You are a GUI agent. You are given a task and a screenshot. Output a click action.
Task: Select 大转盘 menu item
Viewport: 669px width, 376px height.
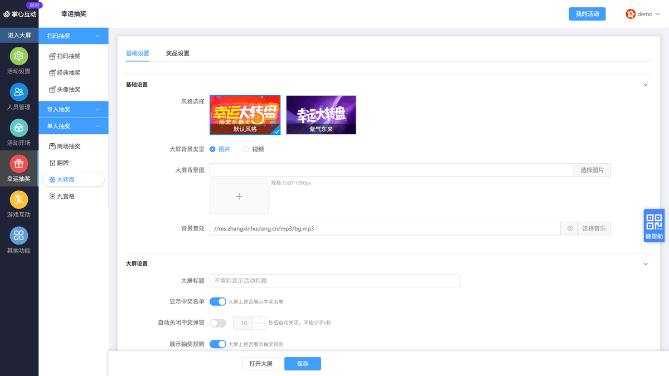(x=73, y=179)
